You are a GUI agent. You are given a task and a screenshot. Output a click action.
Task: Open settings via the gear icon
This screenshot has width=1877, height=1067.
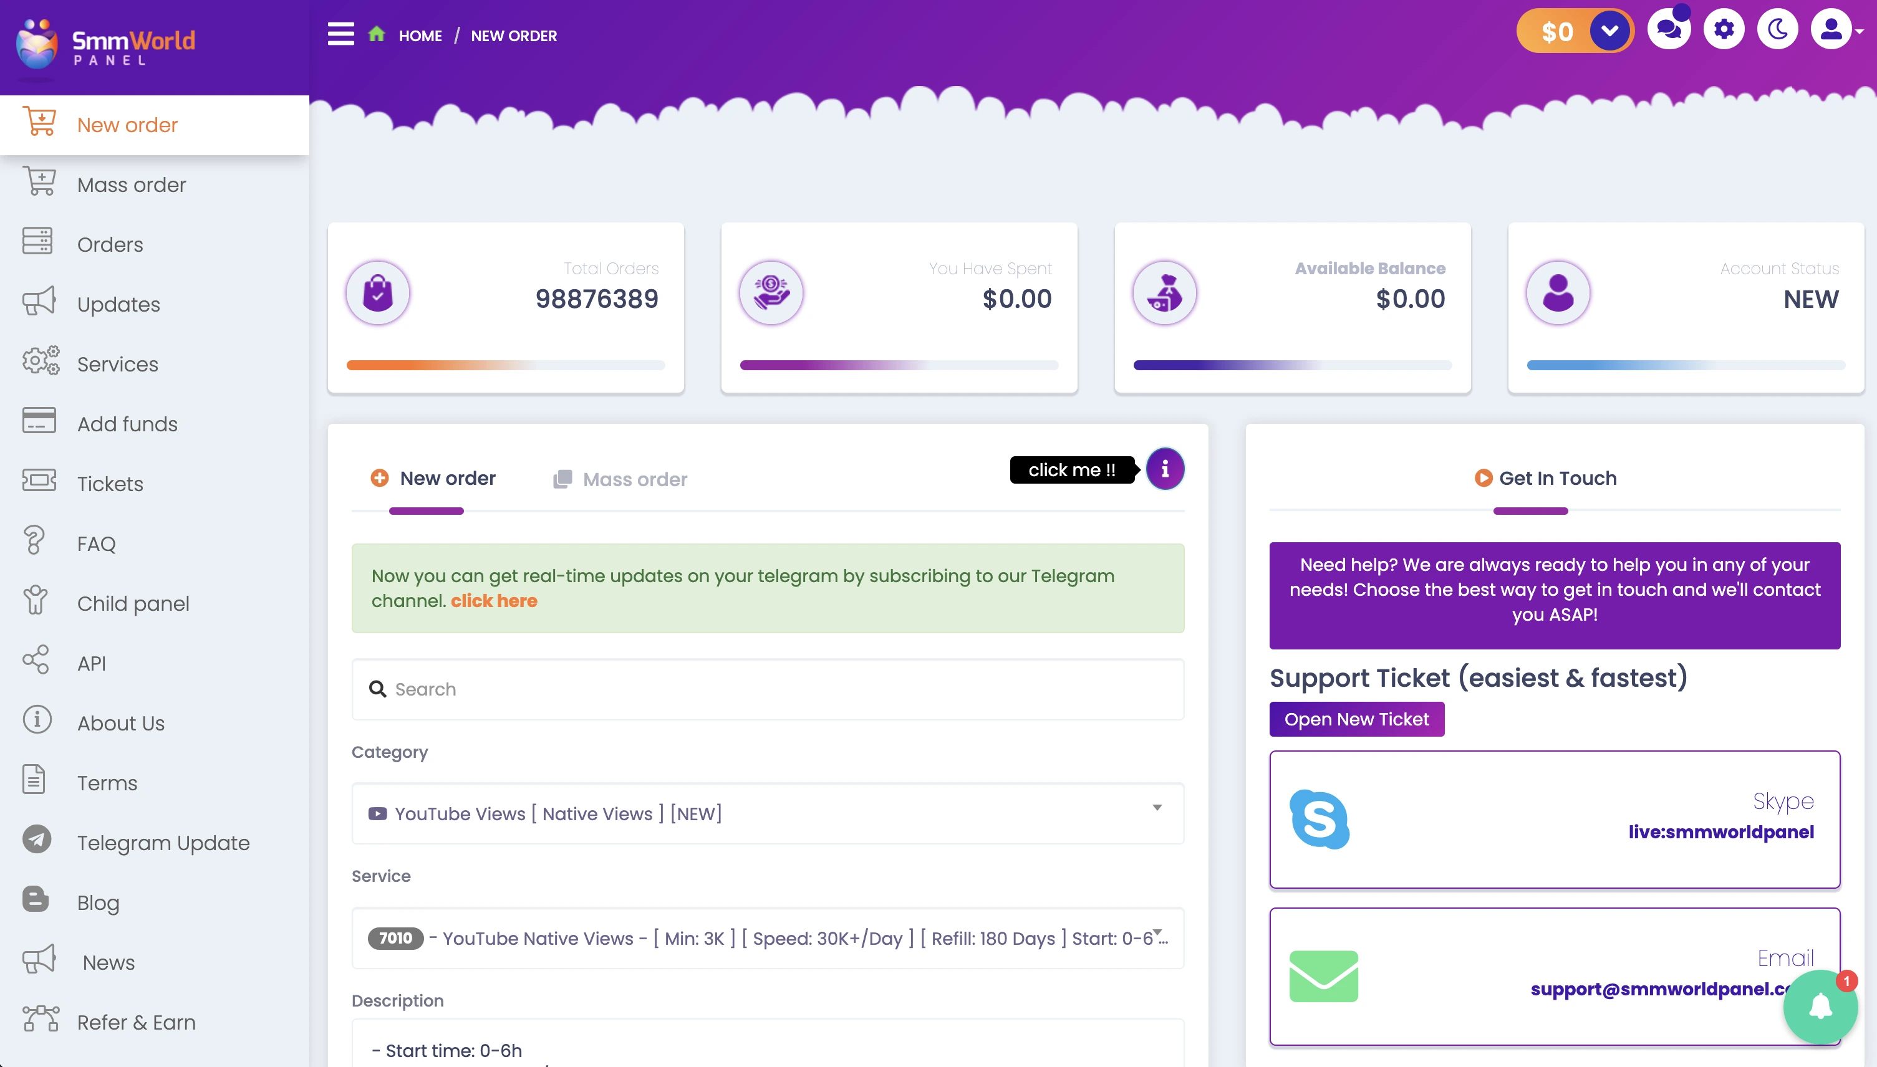(1724, 29)
